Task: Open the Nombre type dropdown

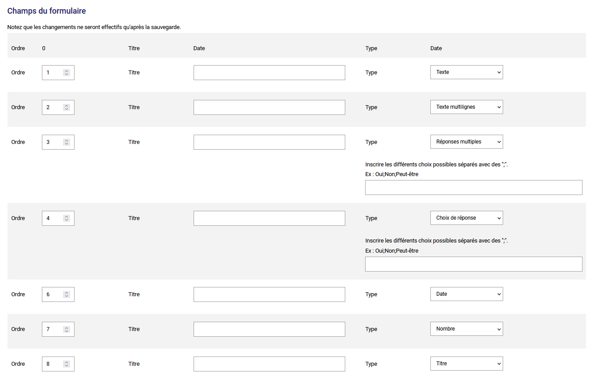Action: 467,329
